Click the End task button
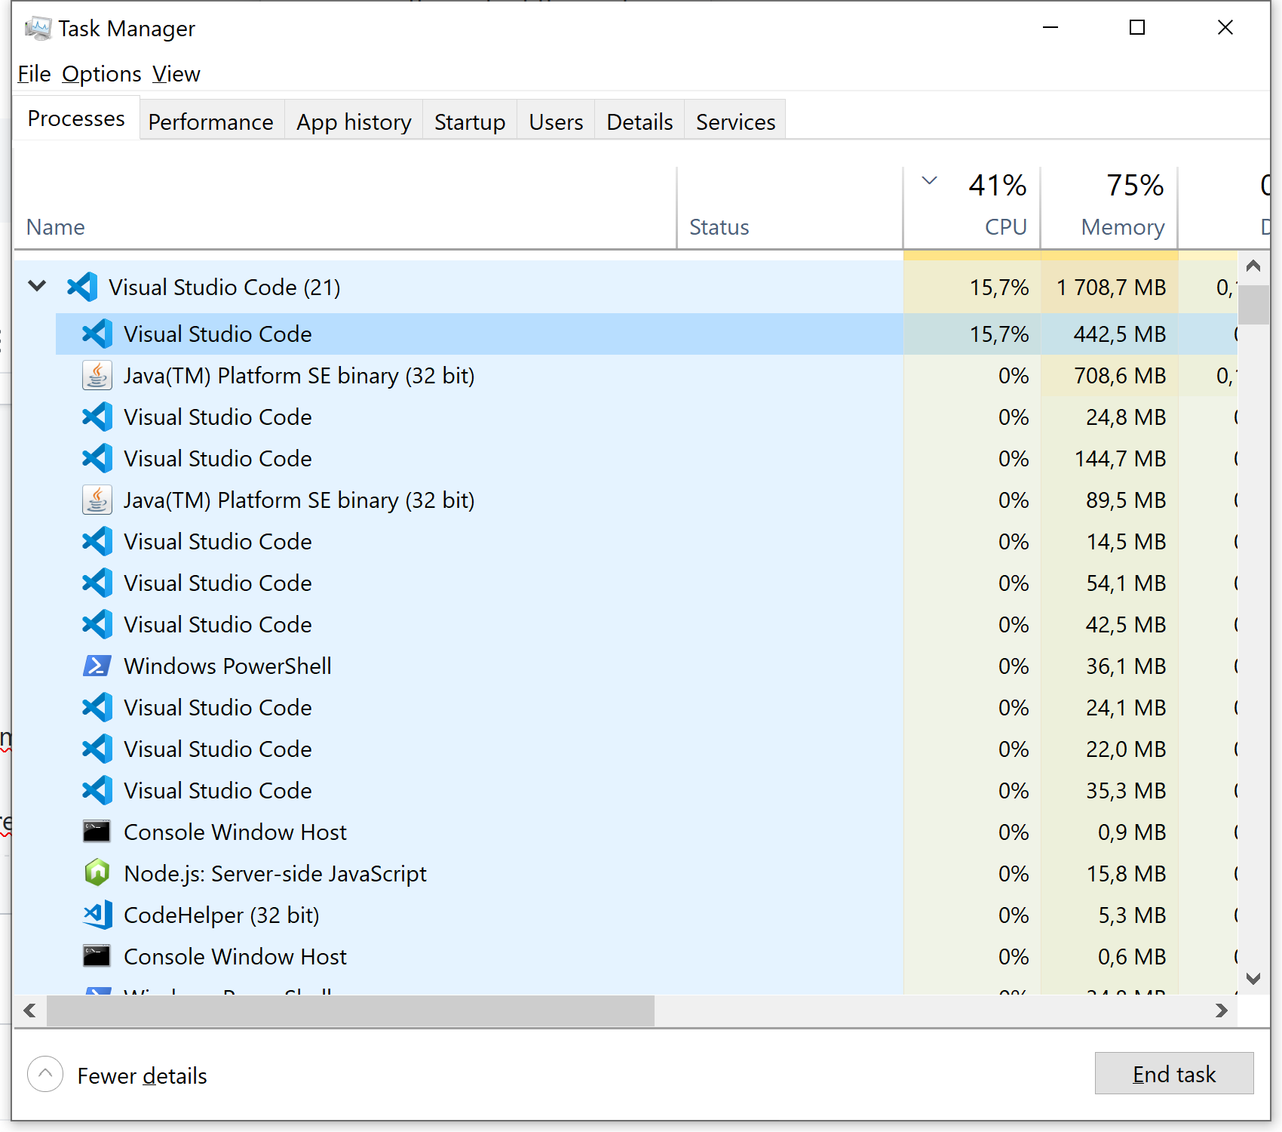Viewport: 1282px width, 1132px height. [x=1174, y=1073]
